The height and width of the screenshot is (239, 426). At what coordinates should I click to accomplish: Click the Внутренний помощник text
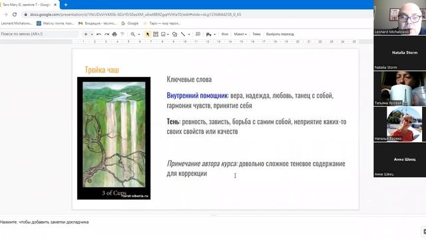point(197,96)
